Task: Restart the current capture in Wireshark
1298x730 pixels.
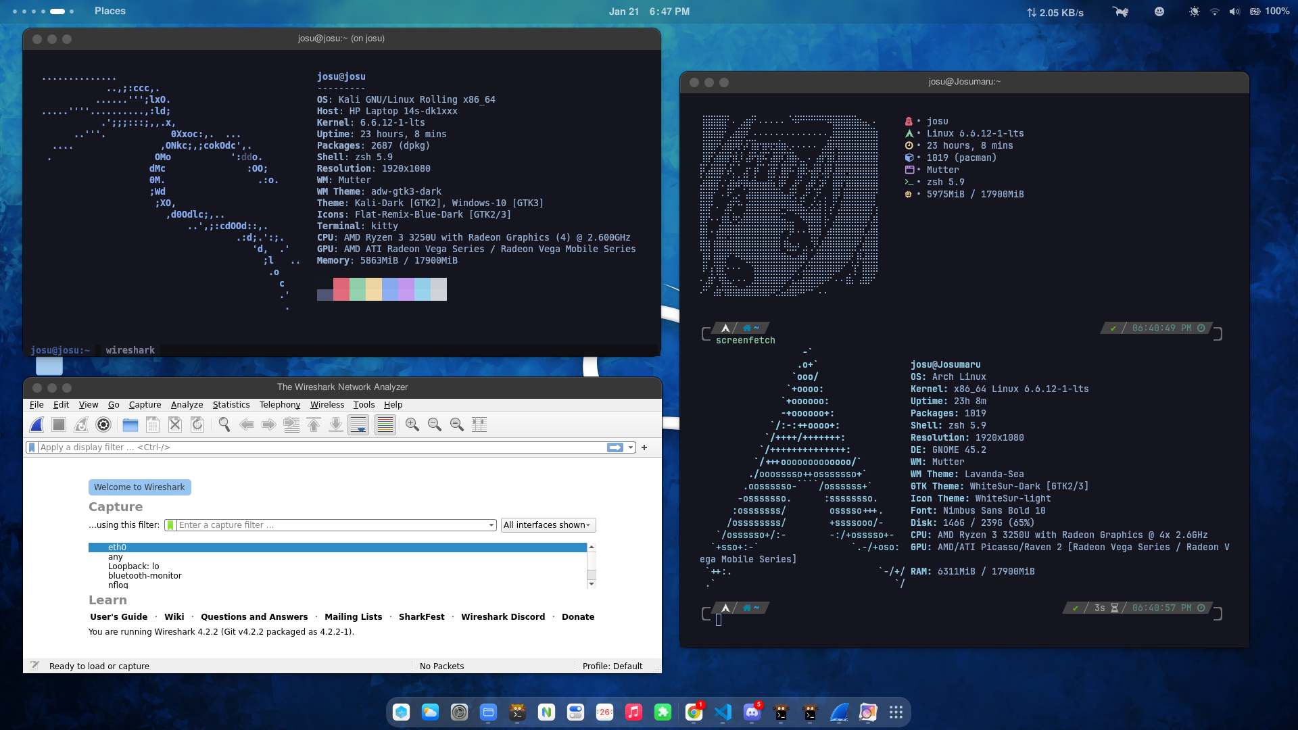Action: [81, 424]
